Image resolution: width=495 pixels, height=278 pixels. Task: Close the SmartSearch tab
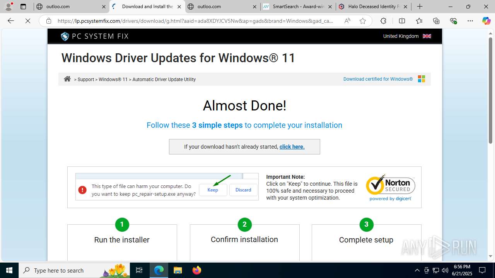tap(330, 7)
